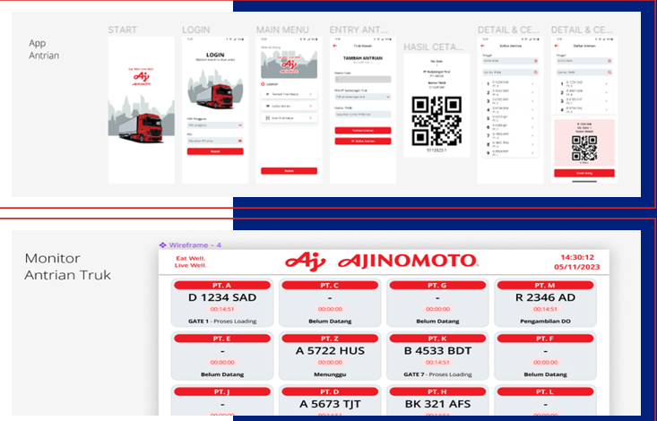Click the red Keluar button in Main Menu

tap(289, 171)
